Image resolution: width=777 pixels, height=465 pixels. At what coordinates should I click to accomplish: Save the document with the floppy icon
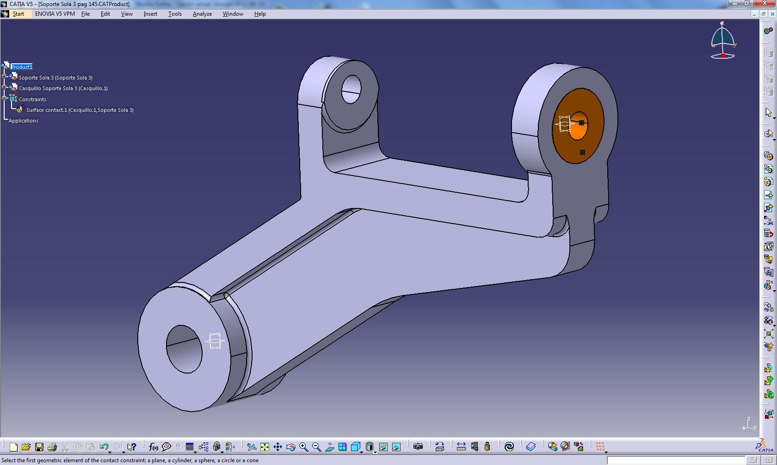(x=39, y=447)
